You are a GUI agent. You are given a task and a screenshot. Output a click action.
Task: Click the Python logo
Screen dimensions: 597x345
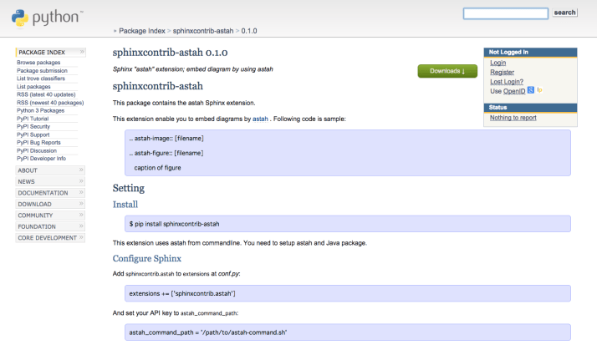coord(48,17)
